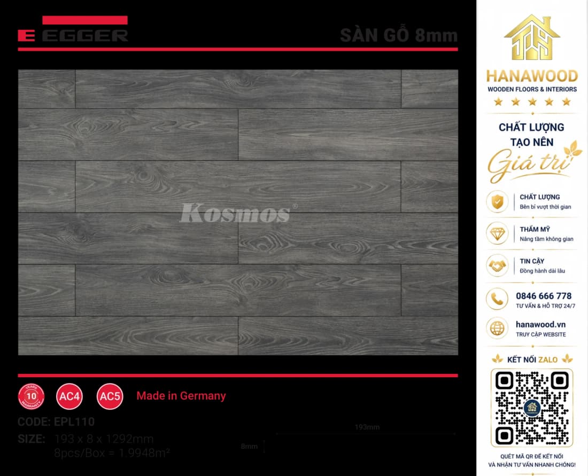Click the "8pcs/Box = 1.9948m²" text
588x476 pixels.
pyautogui.click(x=112, y=453)
